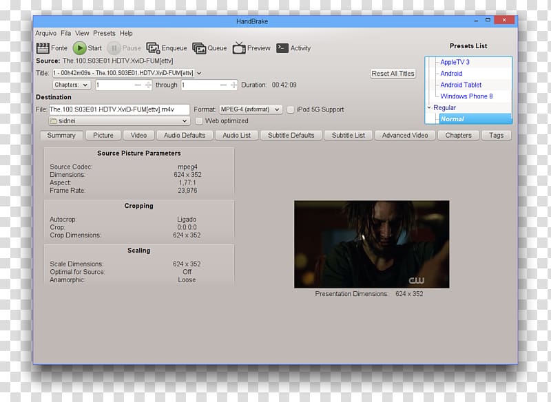Viewport: 551px width, 402px height.
Task: Click the Aspect value 1,77:1
Action: coord(187,182)
